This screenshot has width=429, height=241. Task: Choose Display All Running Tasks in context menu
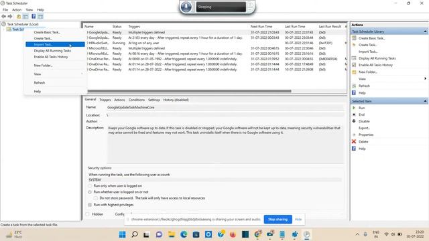[52, 51]
